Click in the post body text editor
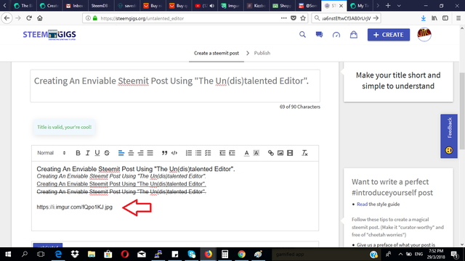 coord(175,196)
